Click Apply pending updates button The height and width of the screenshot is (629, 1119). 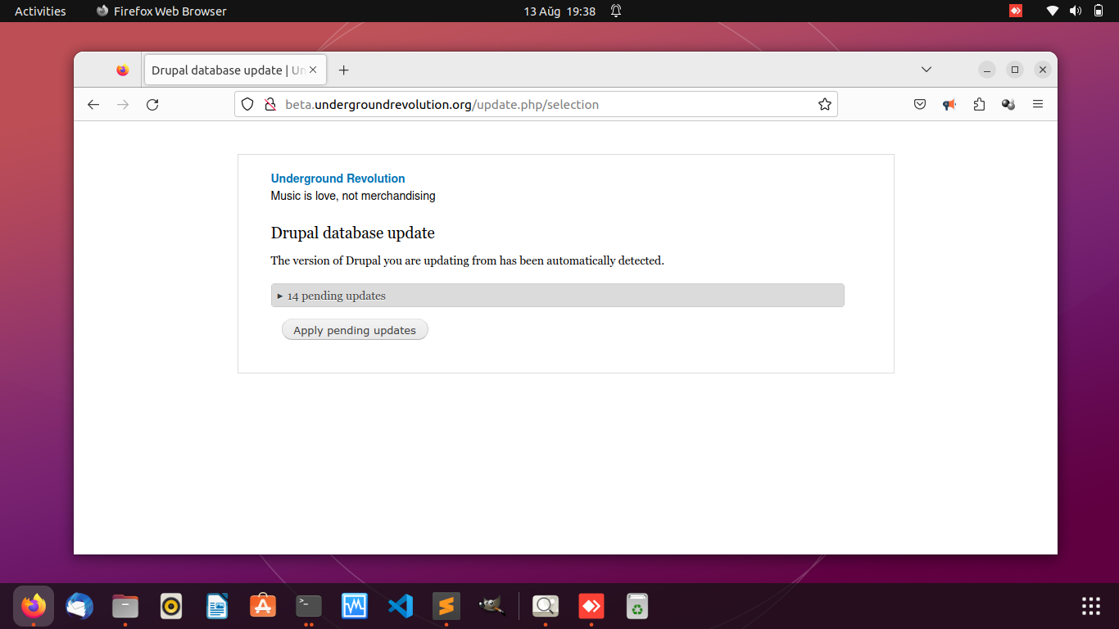355,330
